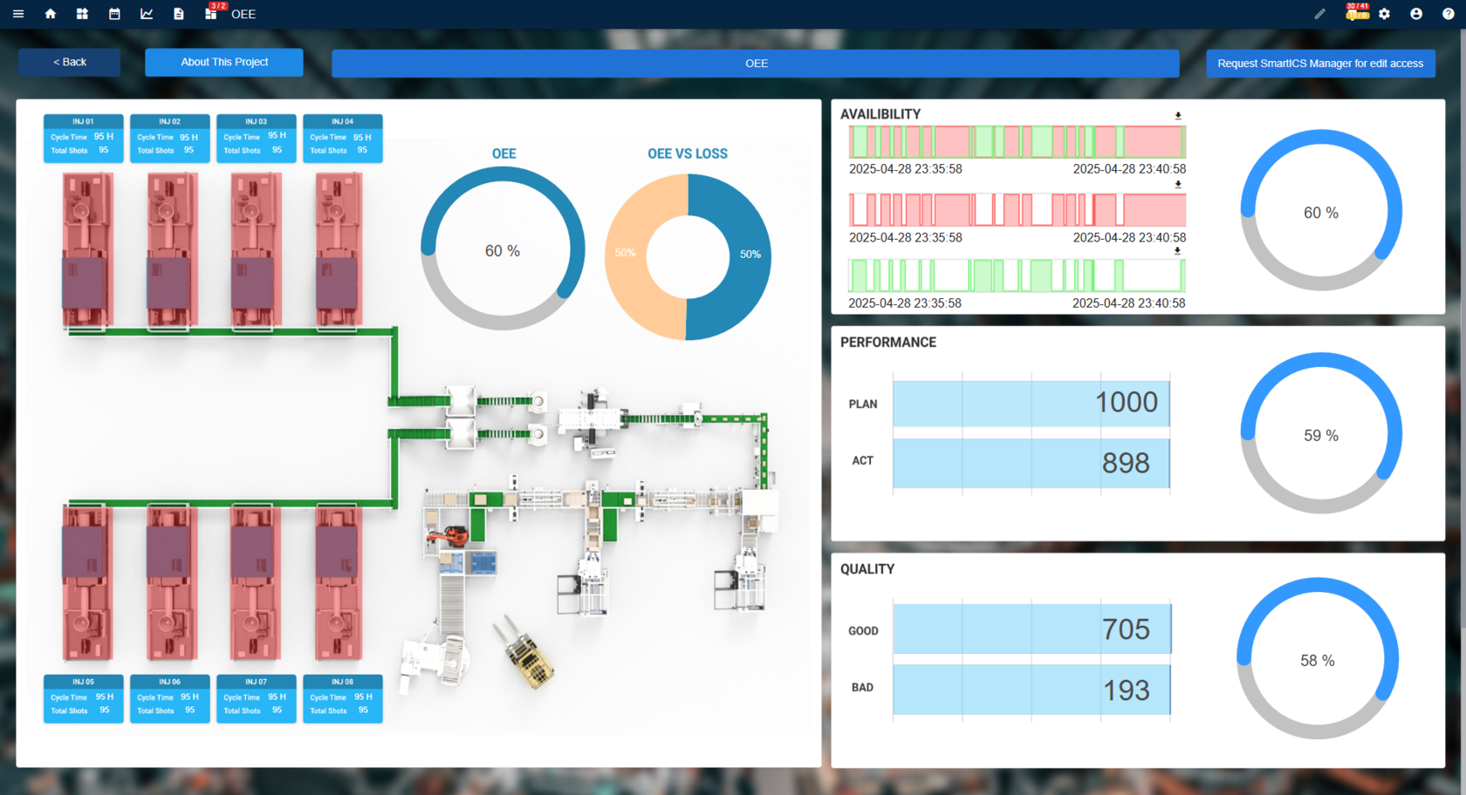1466x795 pixels.
Task: Click the GOOD bar showing 705
Action: pos(1031,629)
